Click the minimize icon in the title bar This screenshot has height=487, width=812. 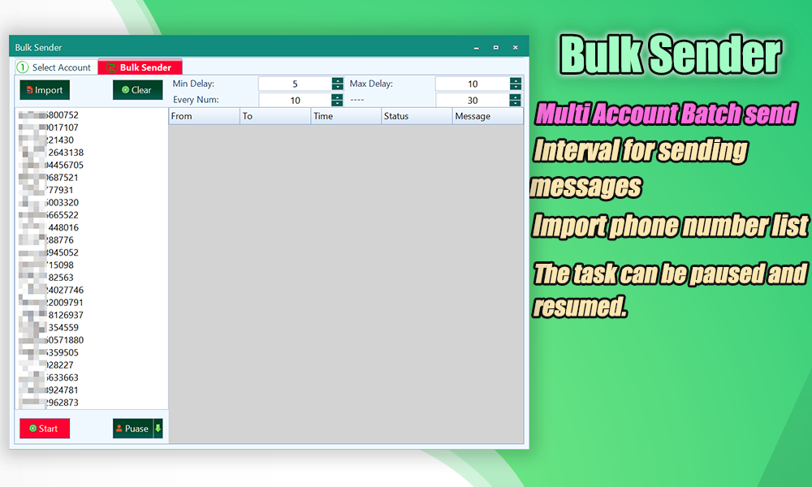476,48
